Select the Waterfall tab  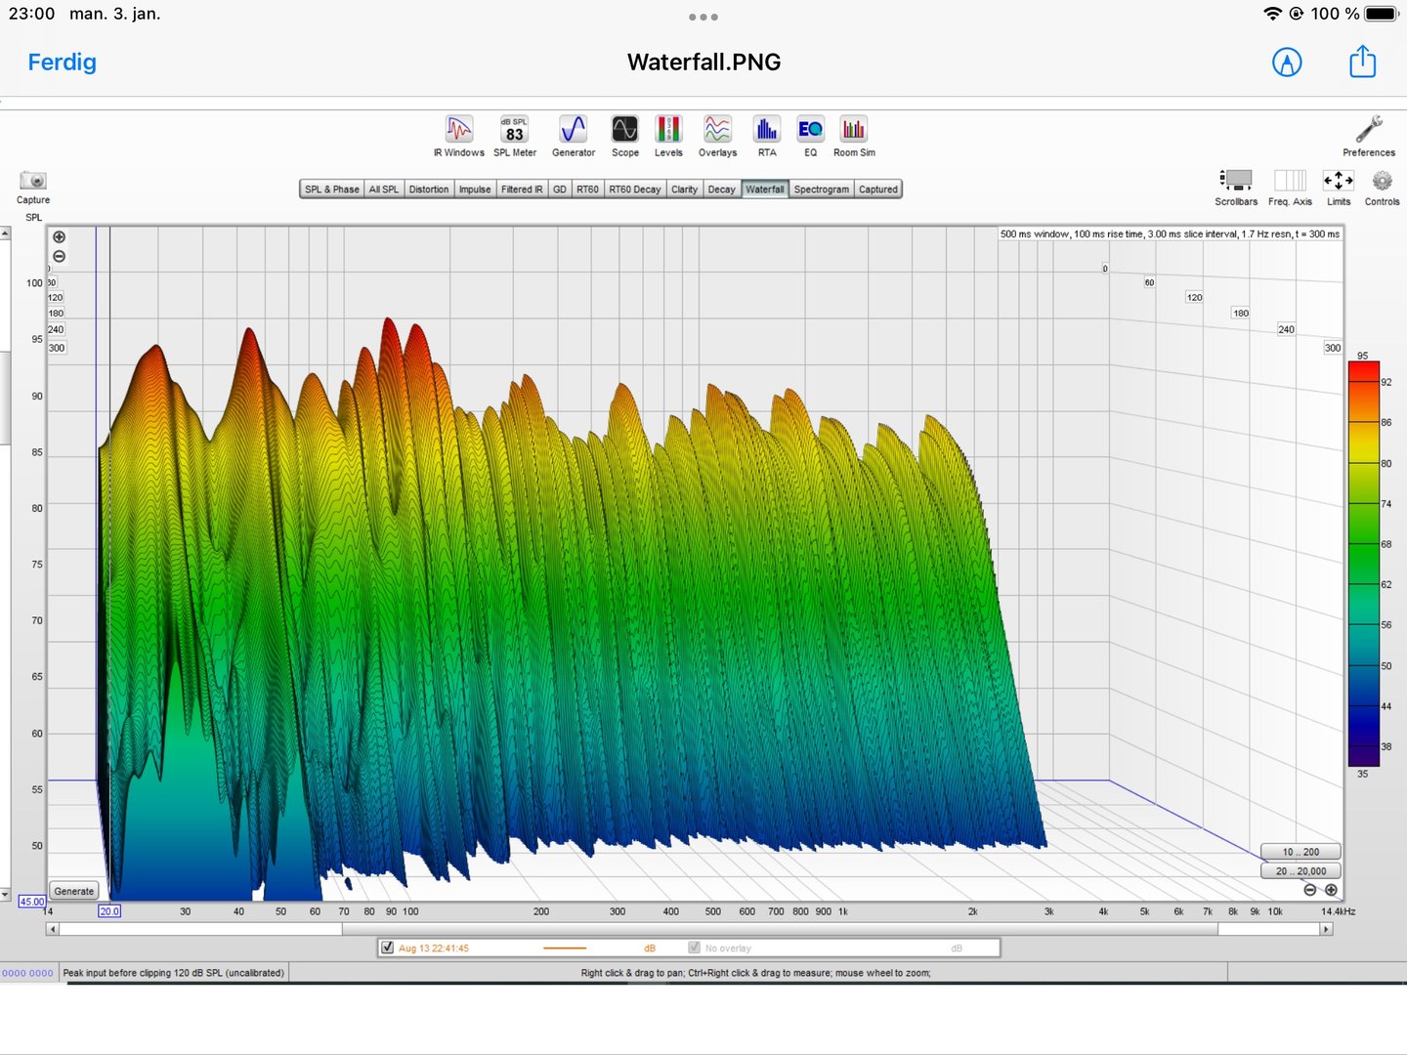(765, 190)
